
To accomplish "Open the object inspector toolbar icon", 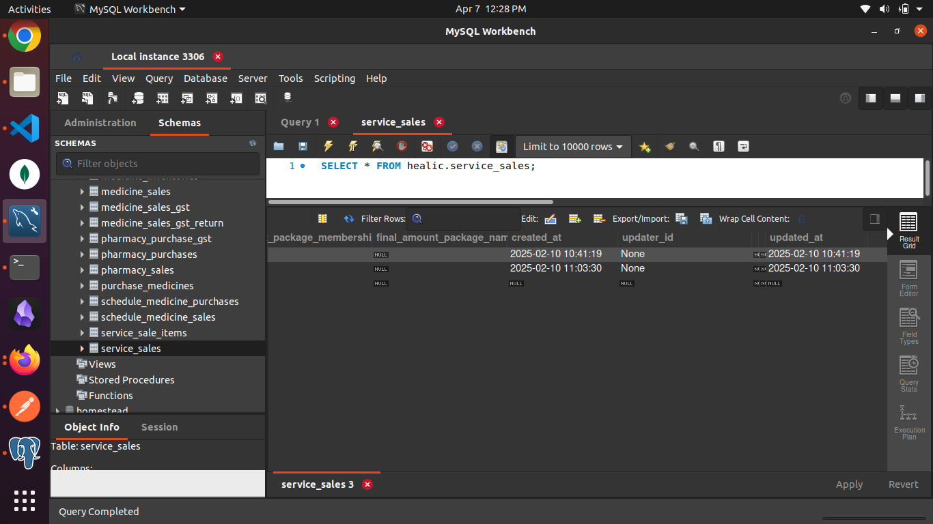I will coord(113,98).
